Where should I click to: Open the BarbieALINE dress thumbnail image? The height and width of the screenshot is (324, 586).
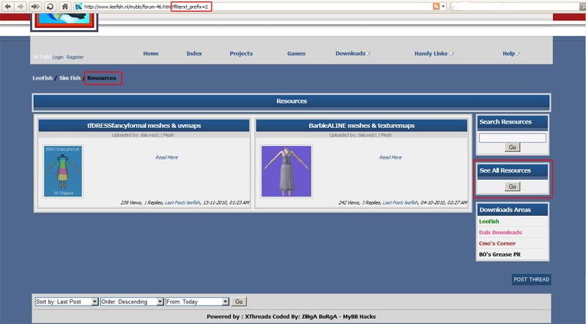tap(286, 170)
